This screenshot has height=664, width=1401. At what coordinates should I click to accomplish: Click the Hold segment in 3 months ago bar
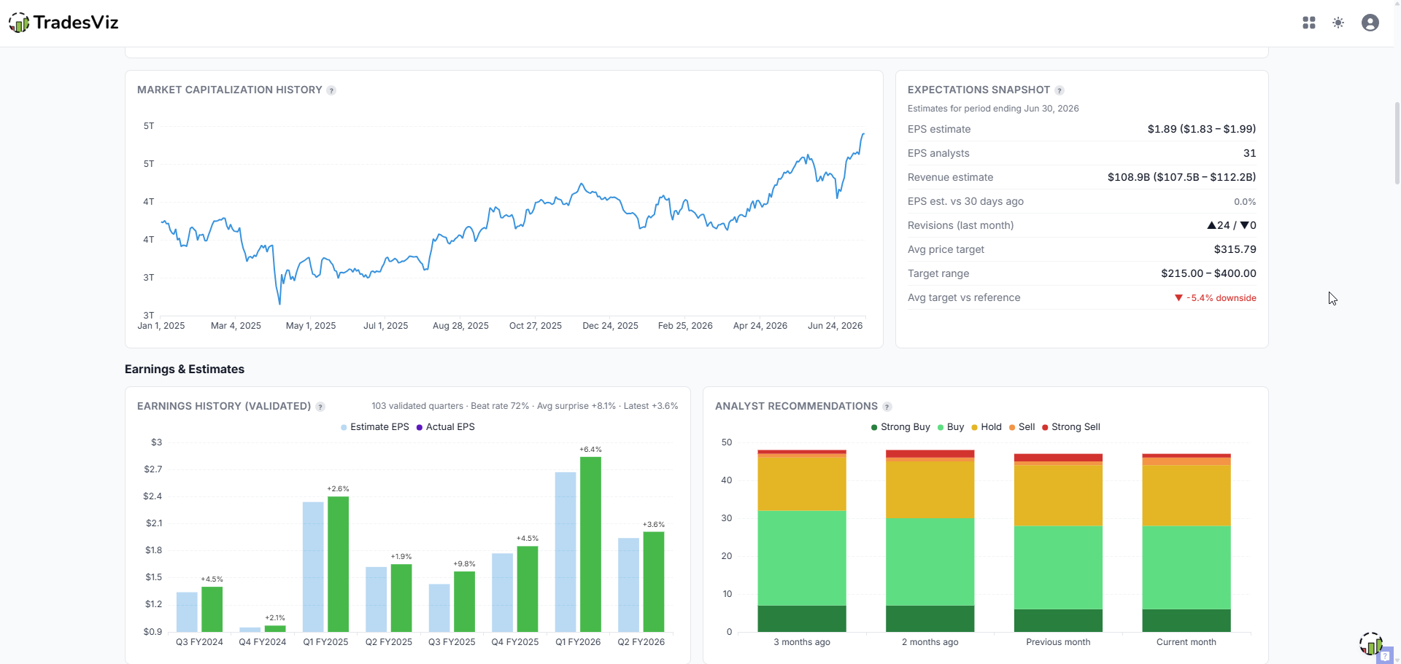[x=802, y=484]
